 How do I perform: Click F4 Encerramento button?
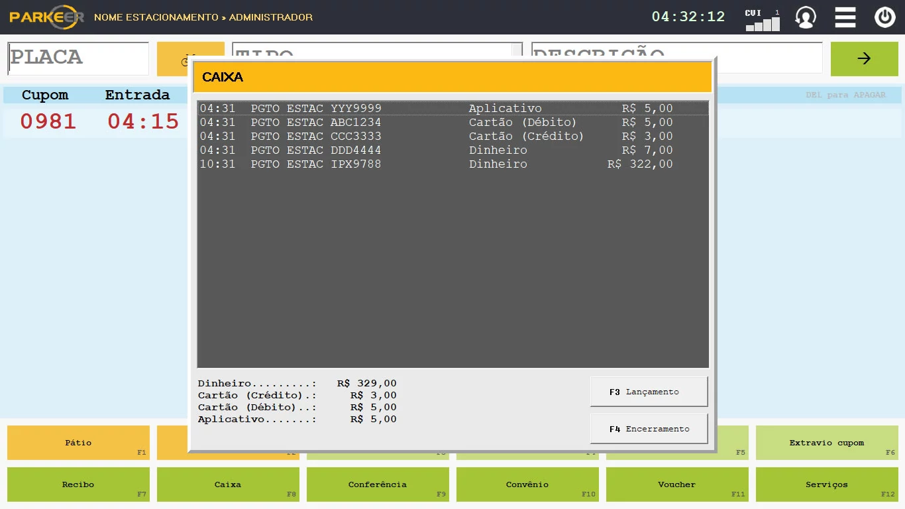pos(649,429)
